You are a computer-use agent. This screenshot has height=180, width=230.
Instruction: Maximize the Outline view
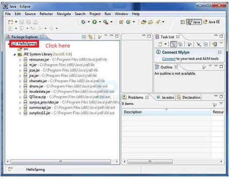(221, 67)
